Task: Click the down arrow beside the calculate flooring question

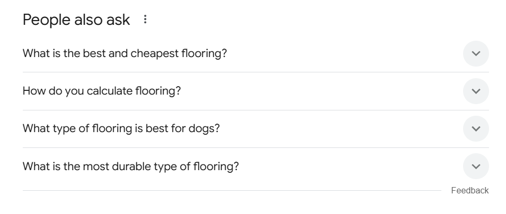Action: [476, 91]
